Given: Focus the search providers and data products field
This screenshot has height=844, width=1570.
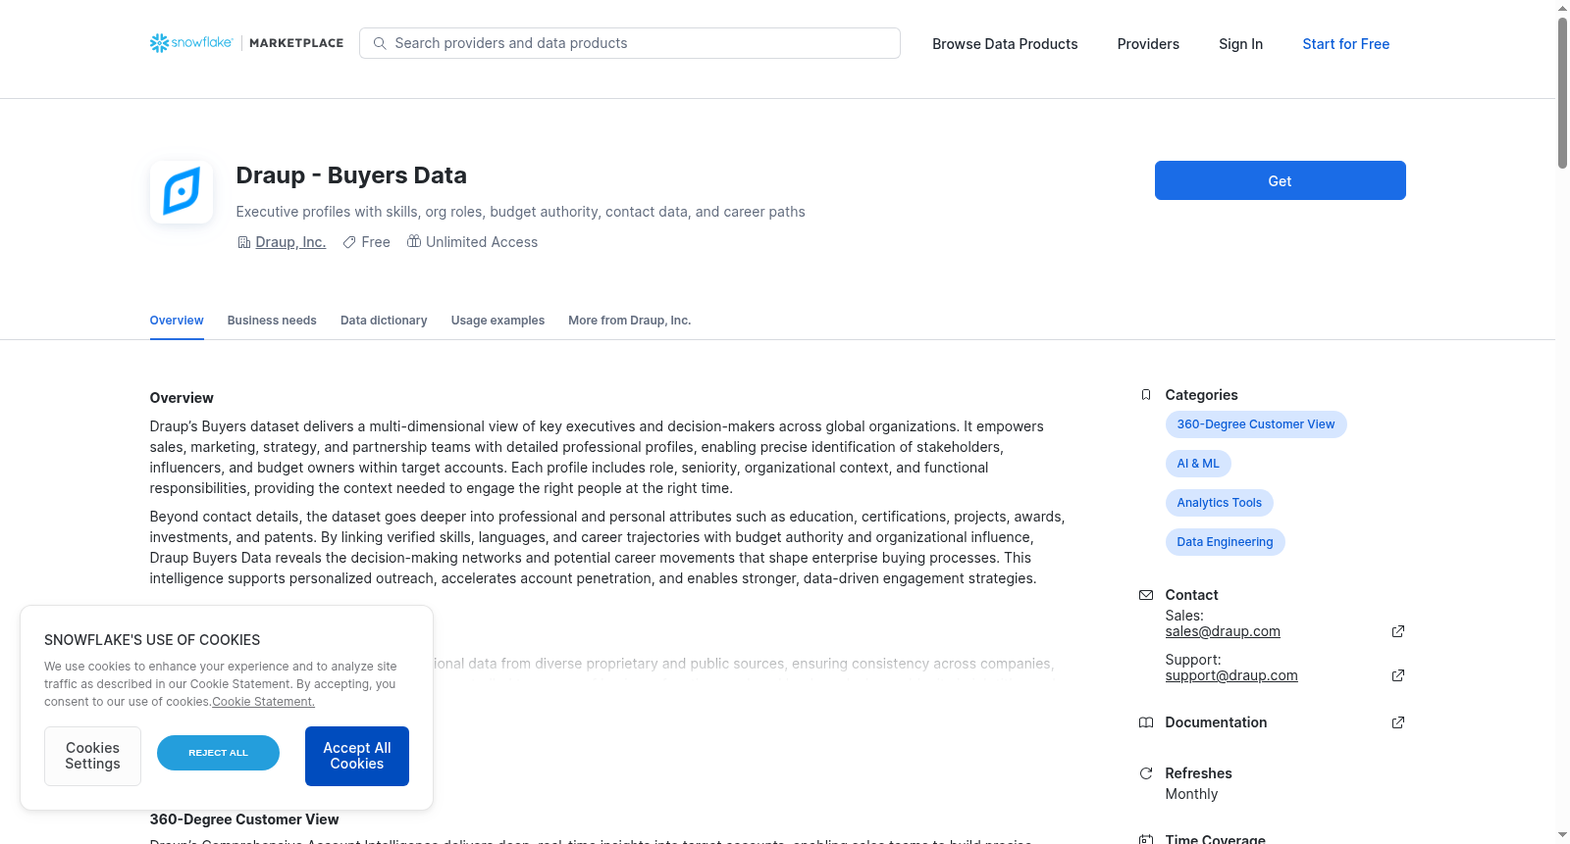Looking at the screenshot, I should pyautogui.click(x=630, y=43).
